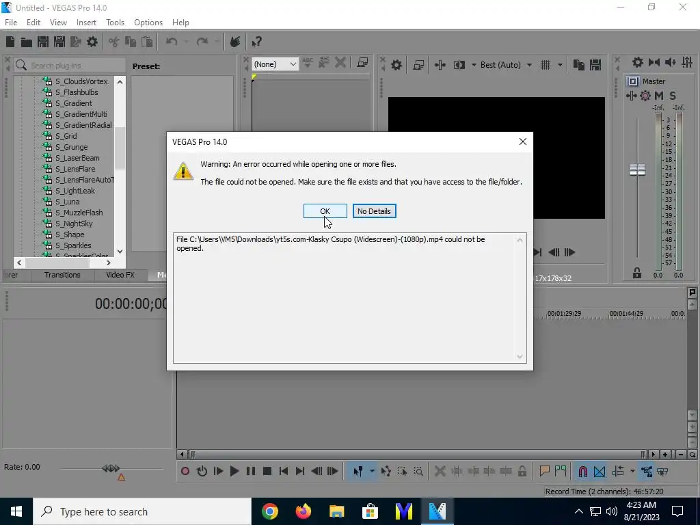Open the Tools menu
This screenshot has width=700, height=525.
tap(115, 23)
